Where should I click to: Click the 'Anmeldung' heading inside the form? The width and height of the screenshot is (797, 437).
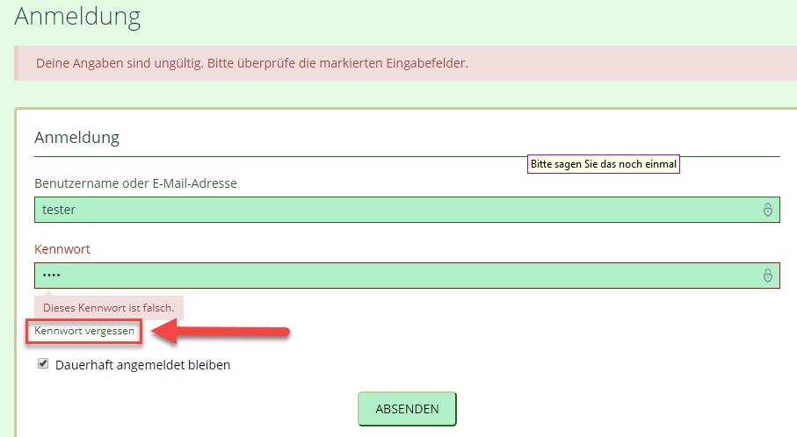(x=76, y=138)
